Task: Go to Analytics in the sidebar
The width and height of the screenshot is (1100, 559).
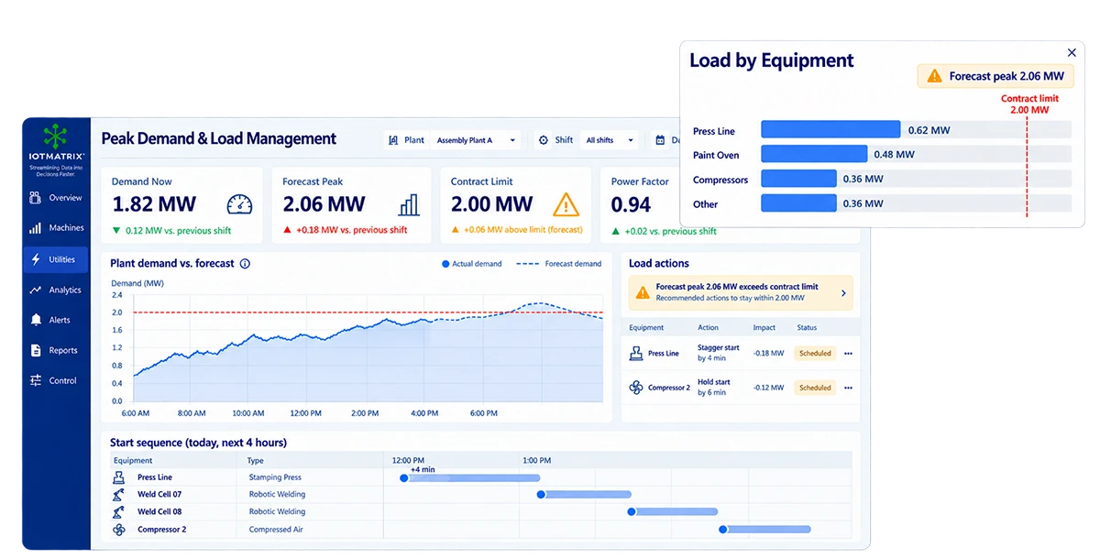Action: [x=56, y=290]
